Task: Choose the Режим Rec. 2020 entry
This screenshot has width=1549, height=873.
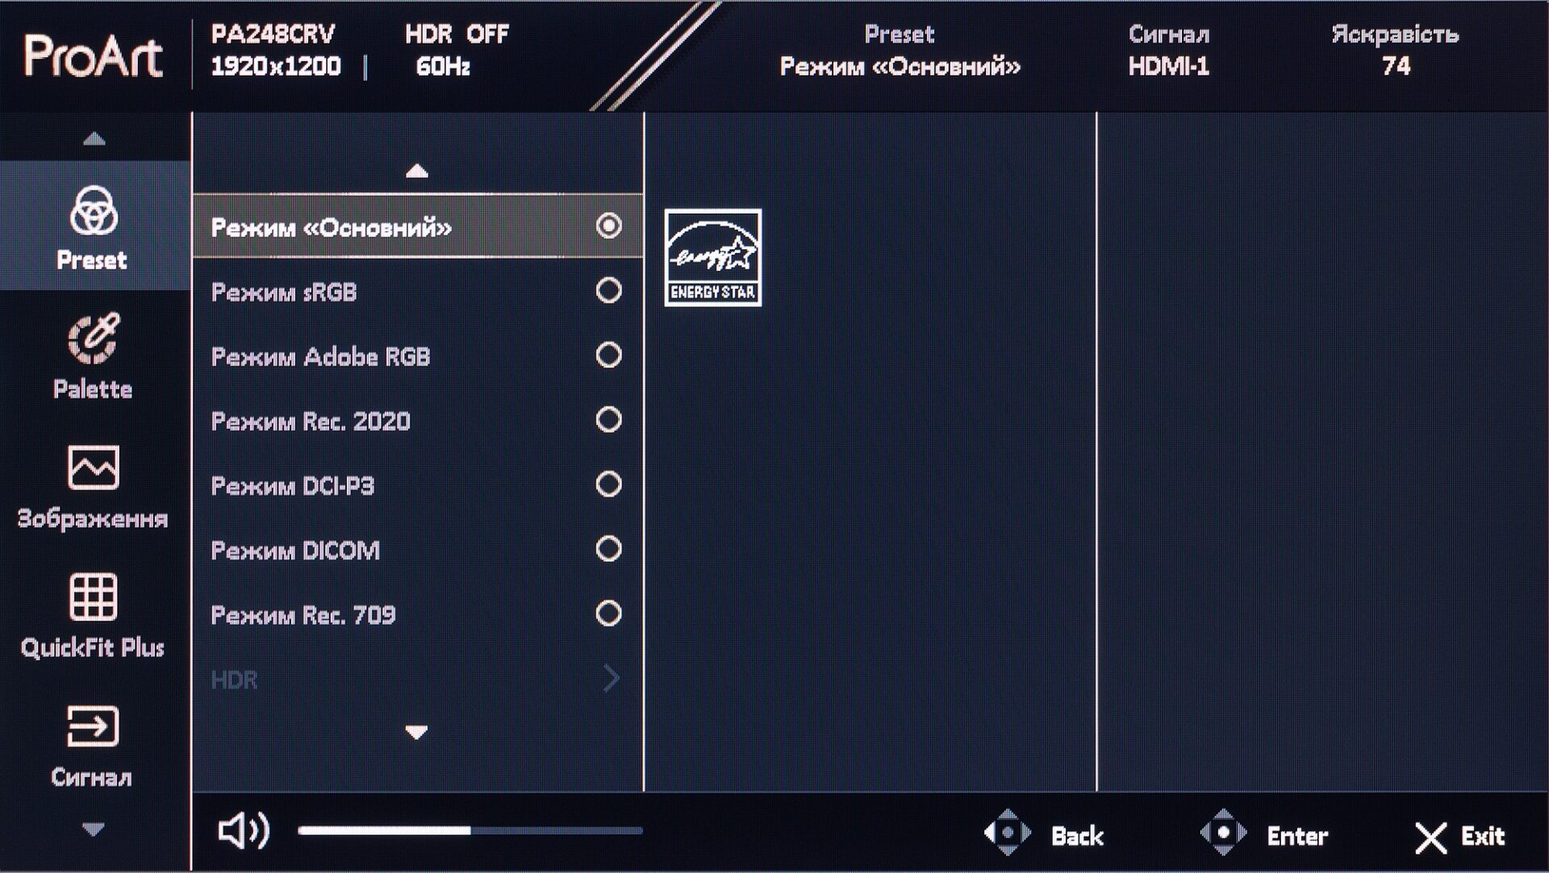Action: pos(418,420)
